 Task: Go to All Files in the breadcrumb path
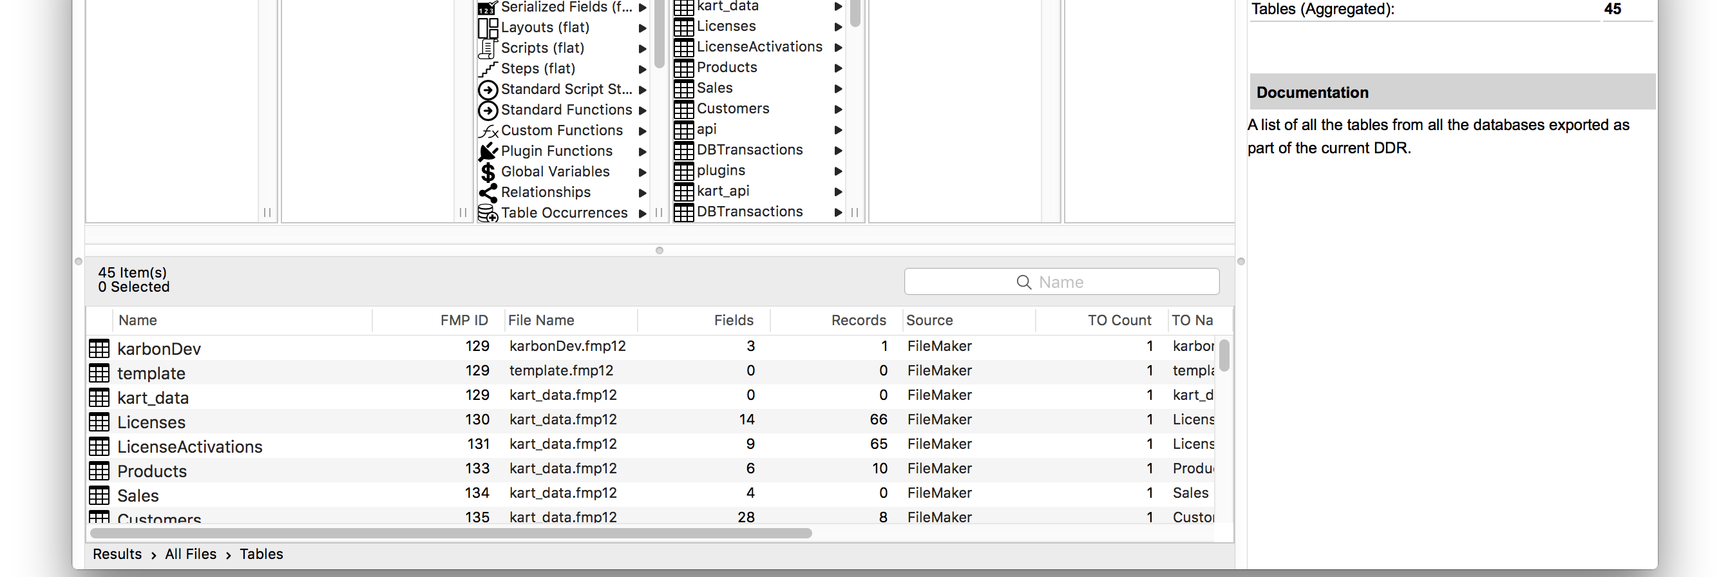click(x=191, y=554)
